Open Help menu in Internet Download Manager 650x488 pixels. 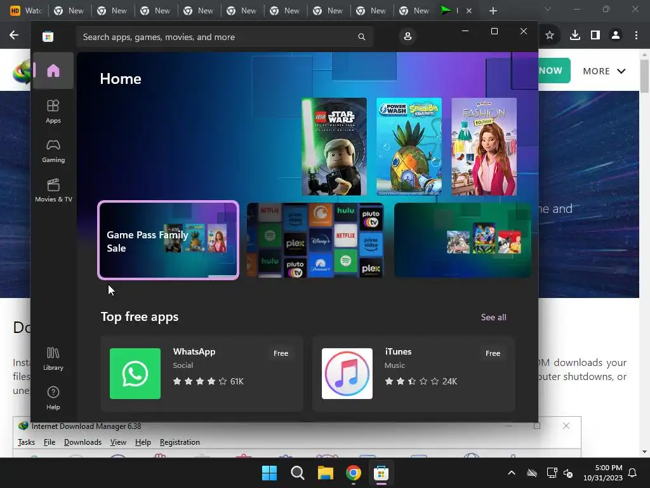(x=143, y=442)
